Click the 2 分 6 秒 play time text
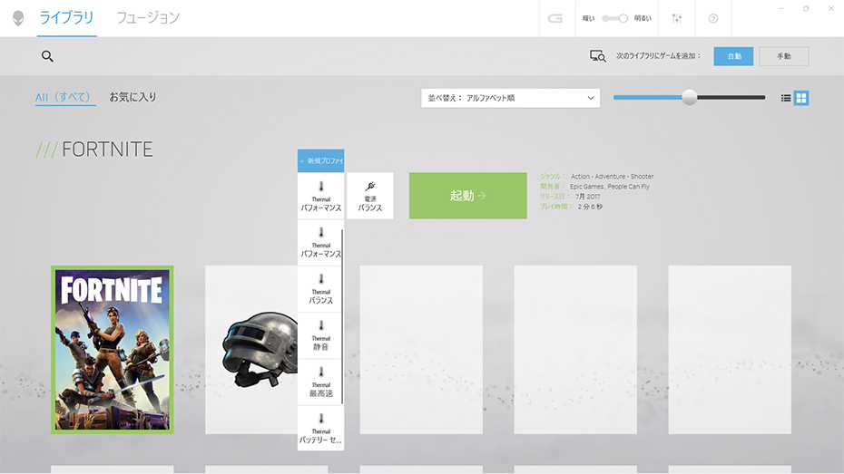 590,207
